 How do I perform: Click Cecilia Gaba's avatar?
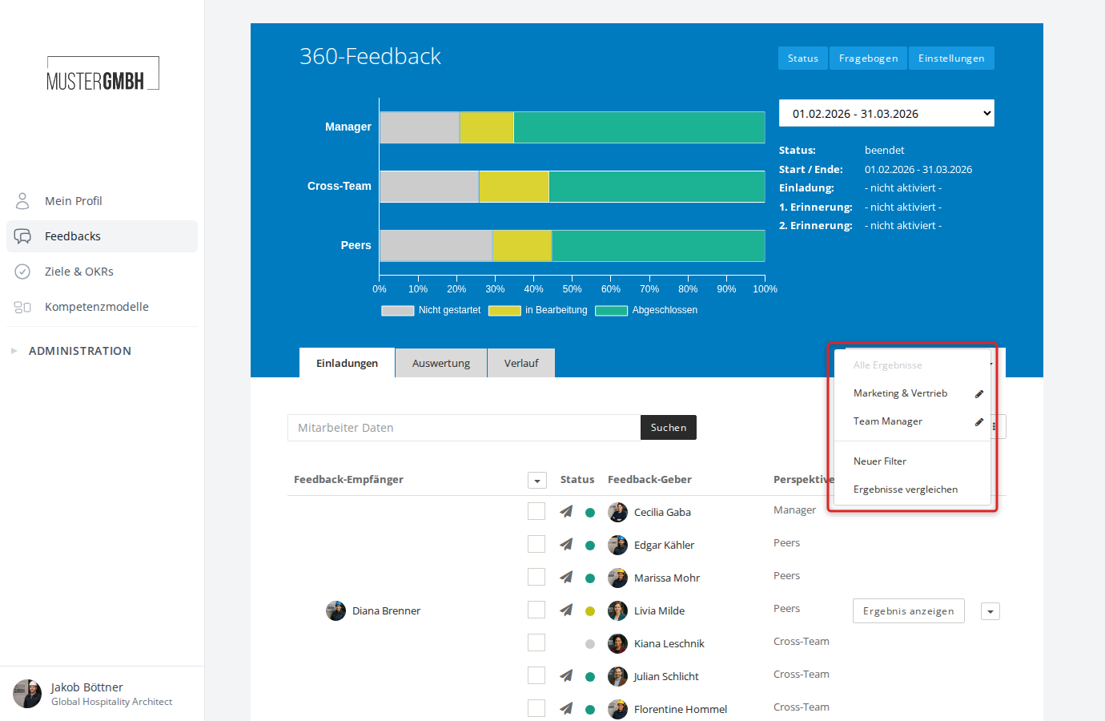pos(617,512)
